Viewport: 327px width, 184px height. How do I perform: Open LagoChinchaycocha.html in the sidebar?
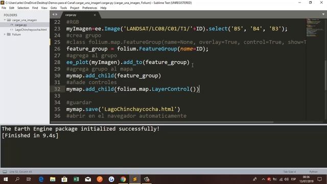click(31, 30)
